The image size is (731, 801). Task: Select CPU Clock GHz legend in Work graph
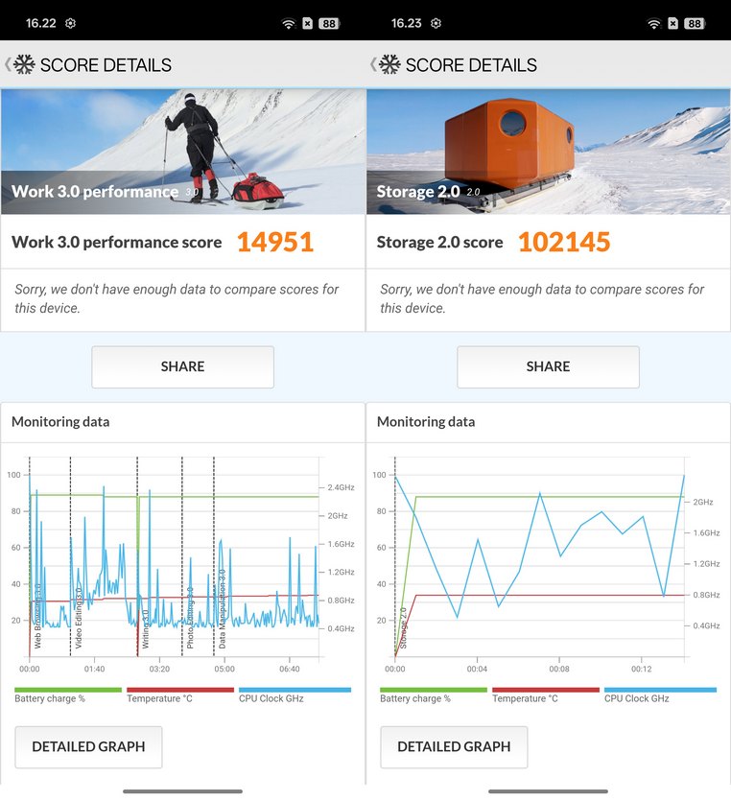(295, 695)
